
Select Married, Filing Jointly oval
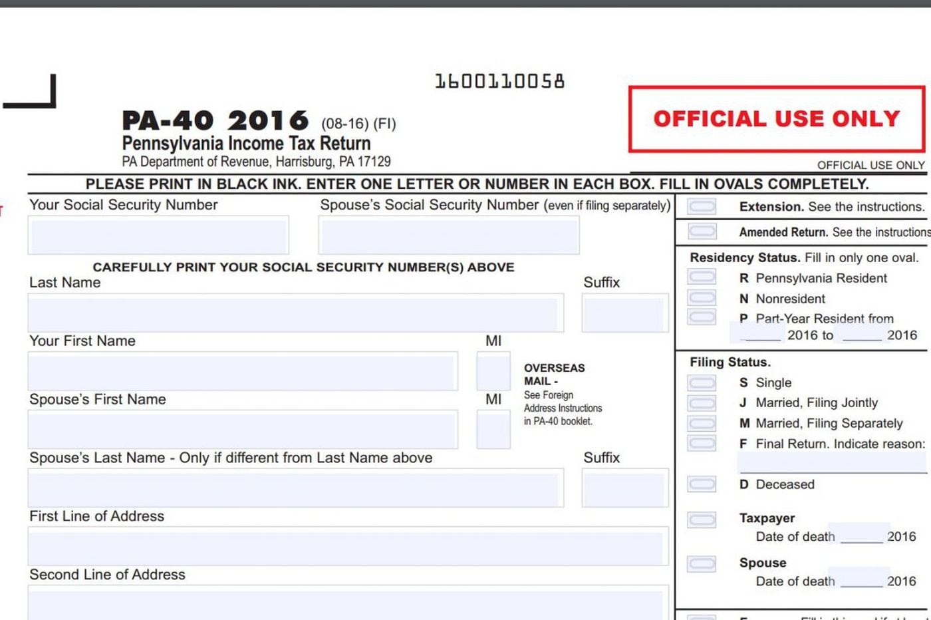click(702, 403)
